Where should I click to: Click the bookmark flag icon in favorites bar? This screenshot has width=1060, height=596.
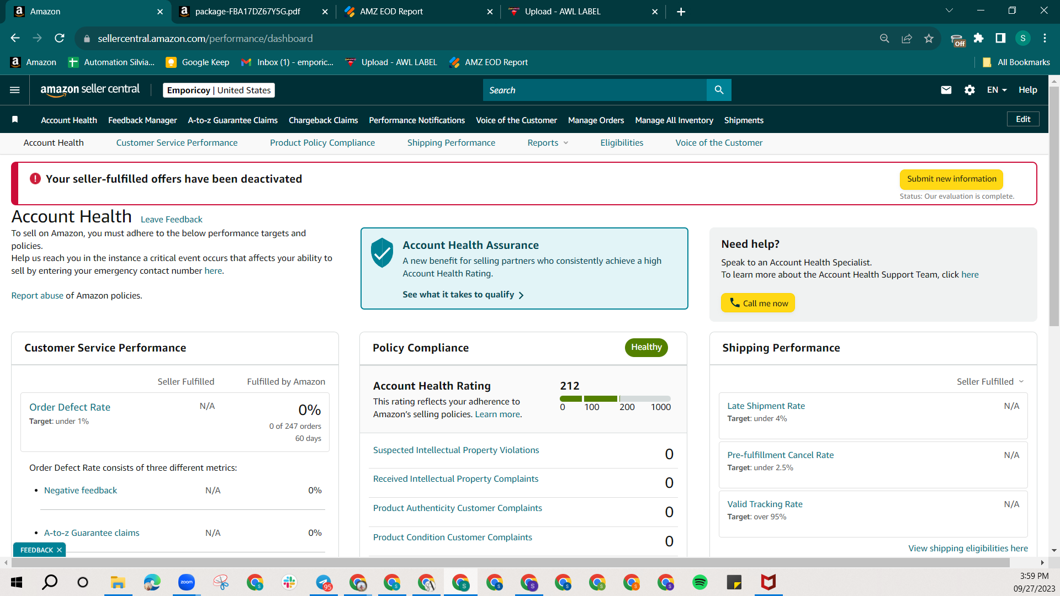[15, 120]
